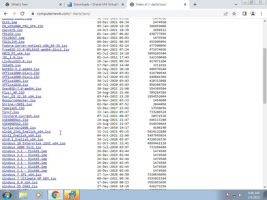Open Windows Explorer from taskbar
267x200 pixels.
point(23,195)
